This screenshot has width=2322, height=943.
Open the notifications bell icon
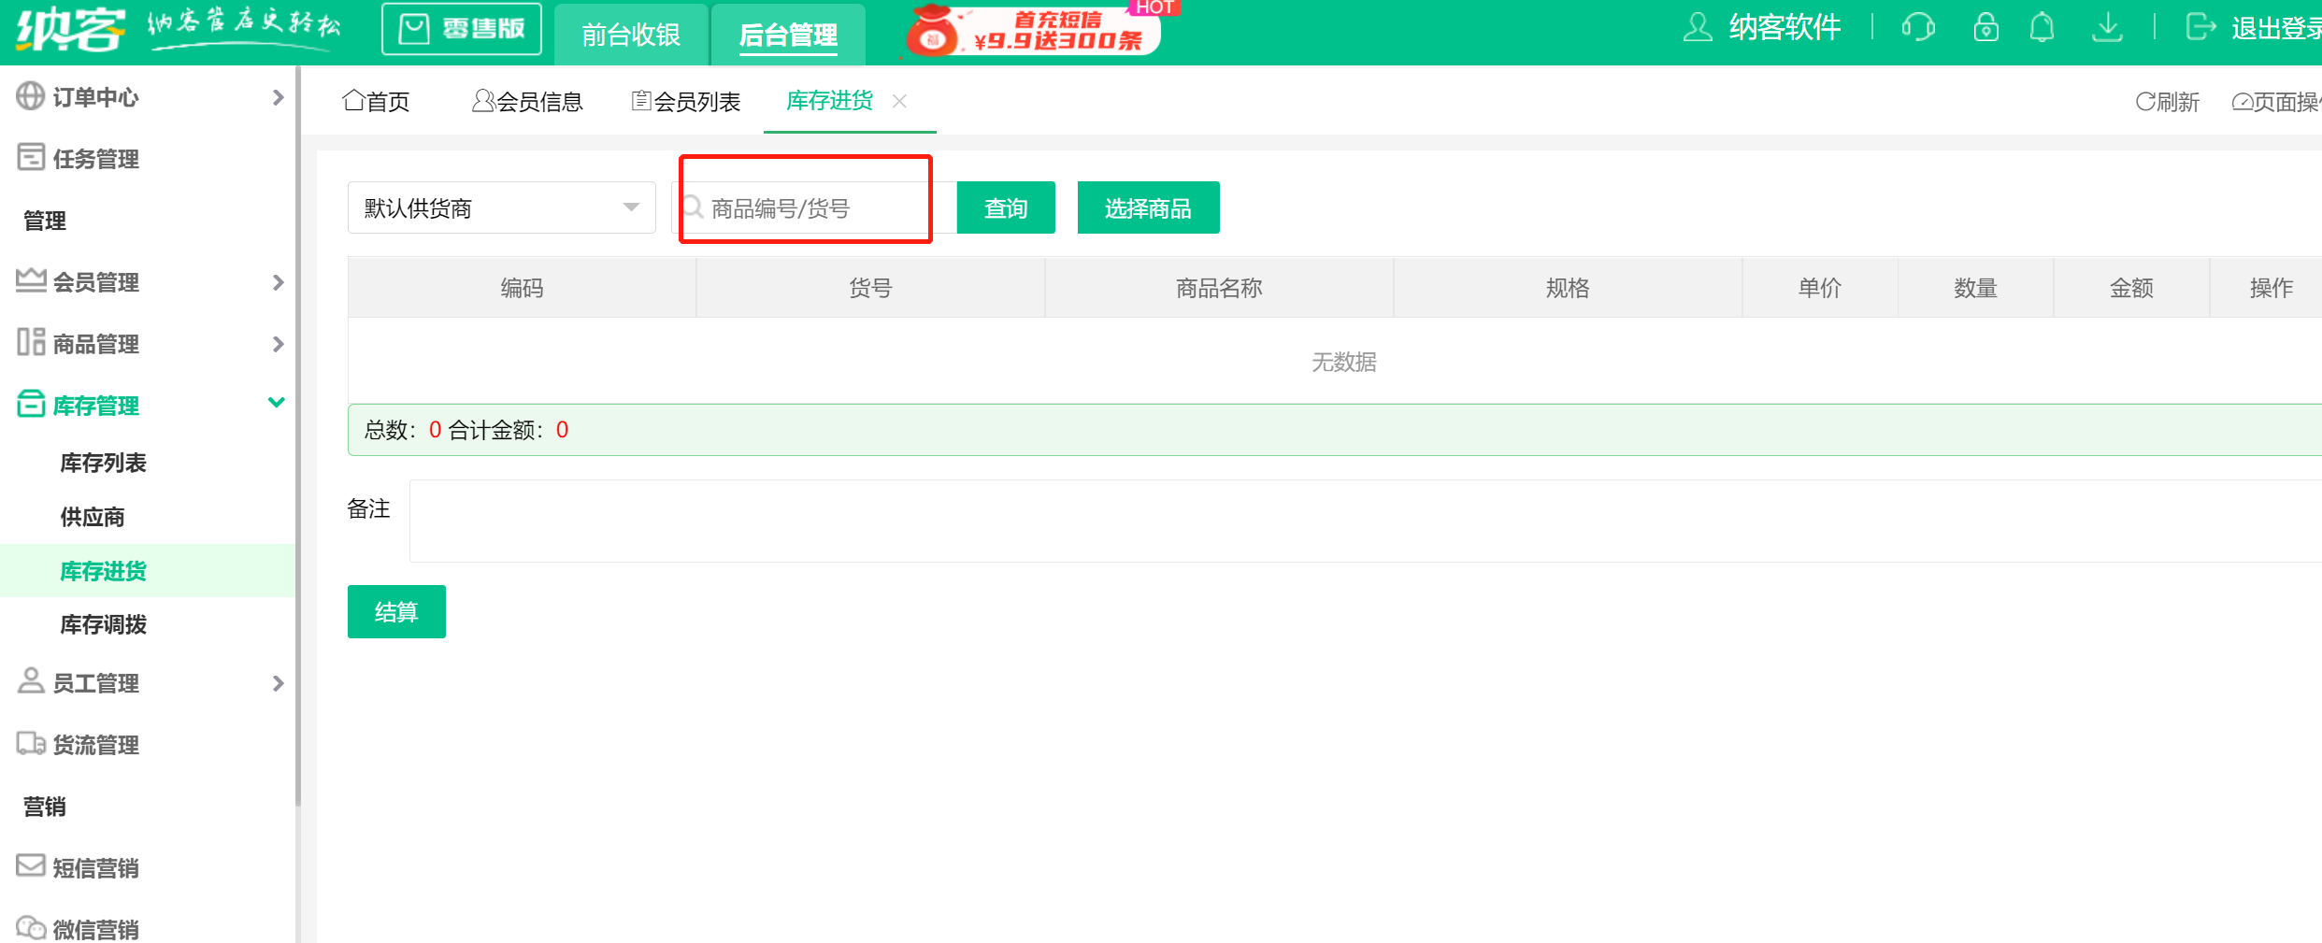[2042, 27]
